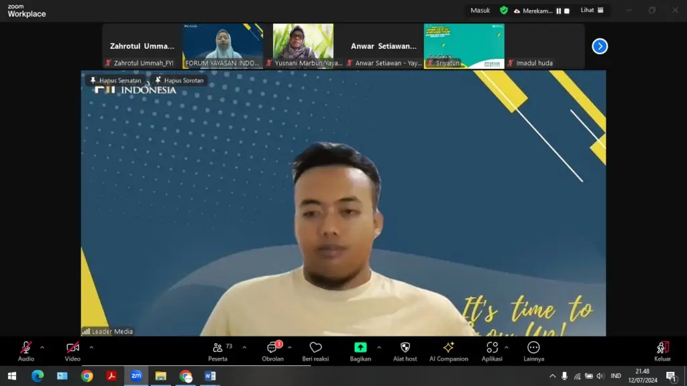
Task: Open the Peserta participants panel
Action: pyautogui.click(x=218, y=351)
